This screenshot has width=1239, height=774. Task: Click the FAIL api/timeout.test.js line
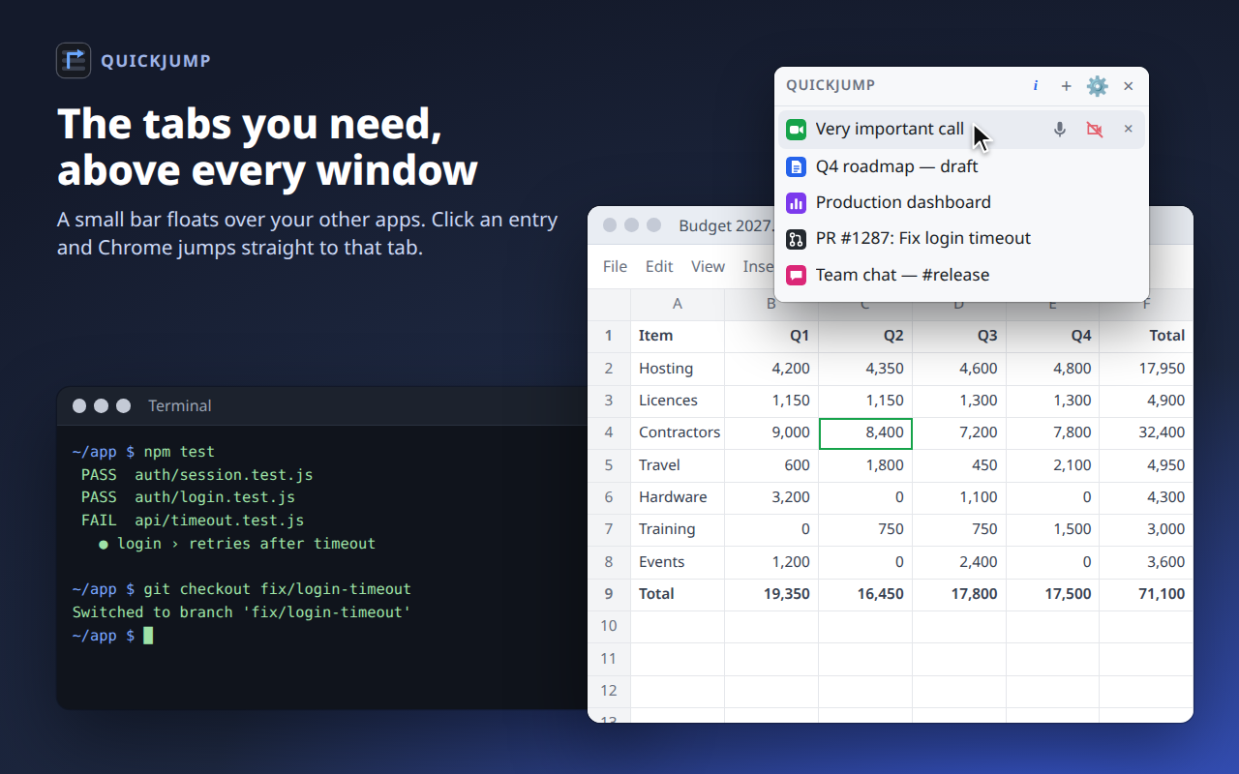[x=193, y=521]
